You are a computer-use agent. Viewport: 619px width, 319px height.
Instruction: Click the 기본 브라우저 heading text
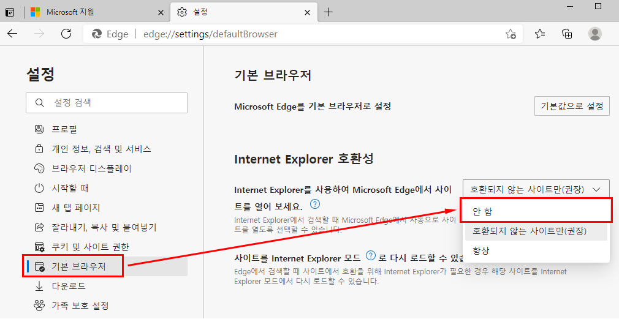[273, 75]
